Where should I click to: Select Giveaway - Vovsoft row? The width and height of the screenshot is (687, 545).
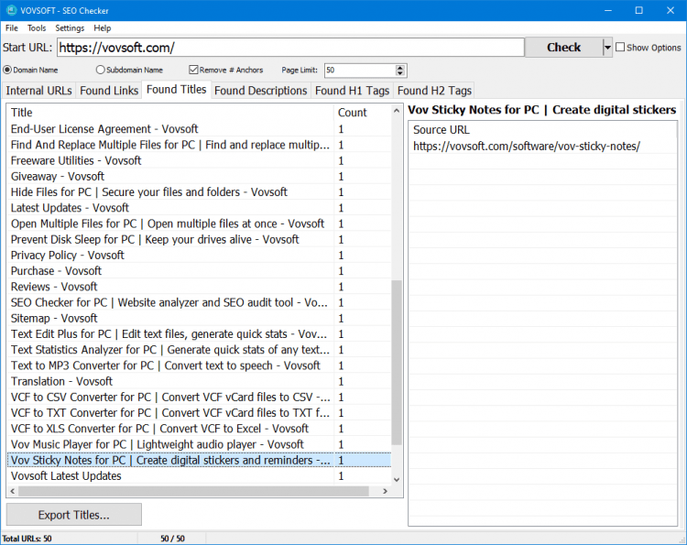tap(199, 177)
